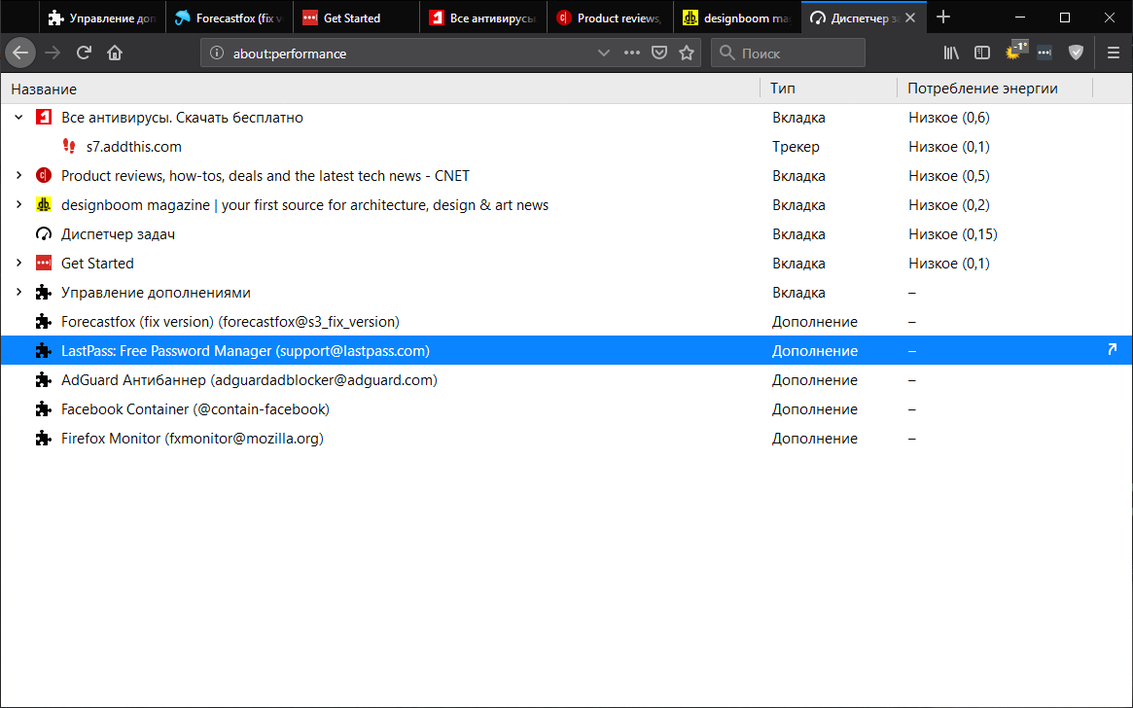Click puzzle icon beside Facebook Container

click(x=44, y=408)
